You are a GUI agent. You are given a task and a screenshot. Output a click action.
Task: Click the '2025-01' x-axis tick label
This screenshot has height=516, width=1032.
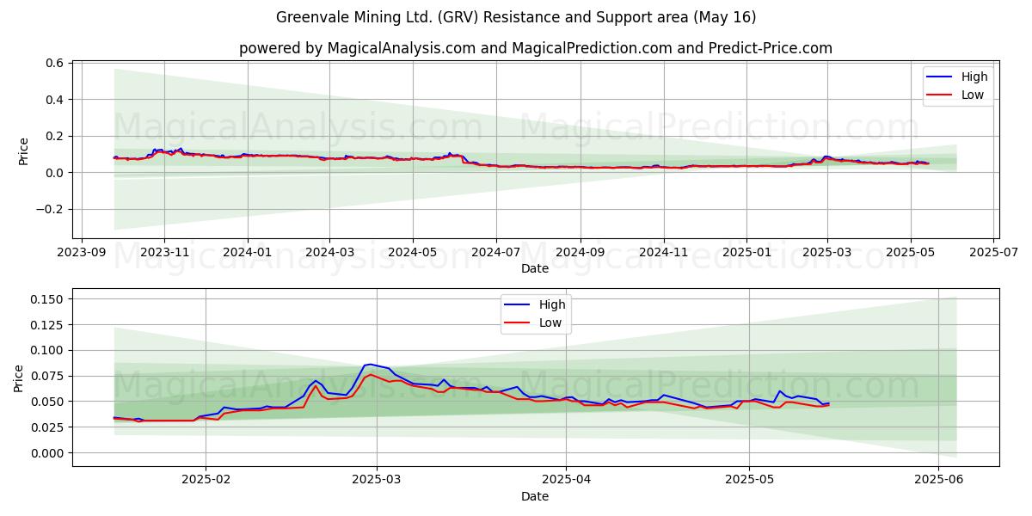point(746,252)
